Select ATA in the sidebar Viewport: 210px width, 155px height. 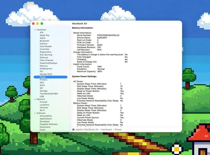(x=41, y=32)
